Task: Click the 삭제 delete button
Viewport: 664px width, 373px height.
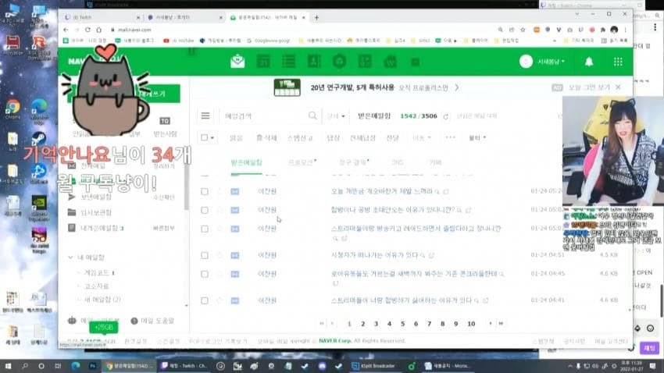Action: [266, 138]
